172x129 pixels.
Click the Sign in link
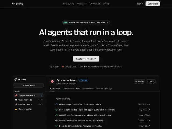click(140, 4)
